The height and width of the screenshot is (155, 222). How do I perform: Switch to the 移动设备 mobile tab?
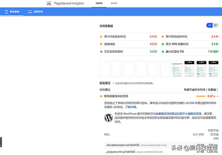coord(12,12)
